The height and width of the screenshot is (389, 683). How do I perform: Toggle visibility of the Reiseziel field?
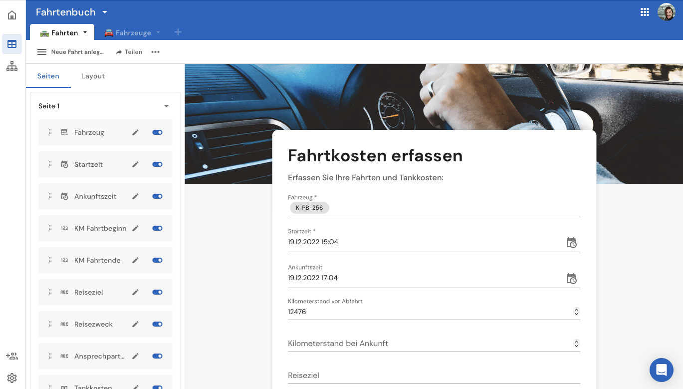(x=157, y=292)
